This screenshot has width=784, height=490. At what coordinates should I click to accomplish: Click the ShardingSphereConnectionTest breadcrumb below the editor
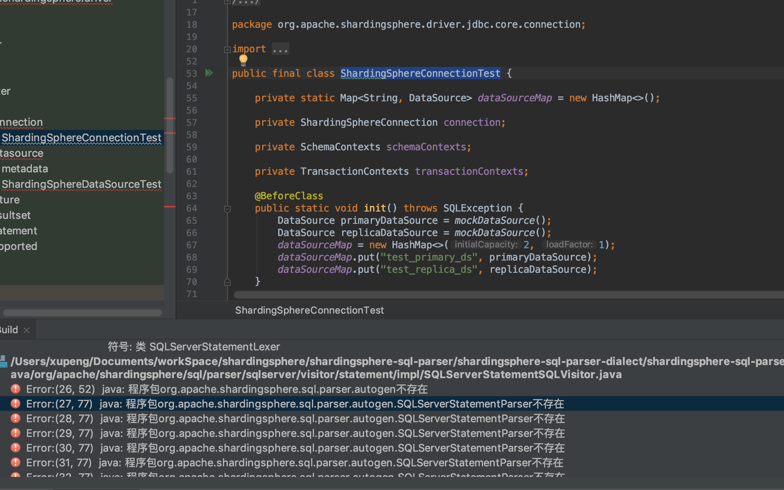(309, 310)
